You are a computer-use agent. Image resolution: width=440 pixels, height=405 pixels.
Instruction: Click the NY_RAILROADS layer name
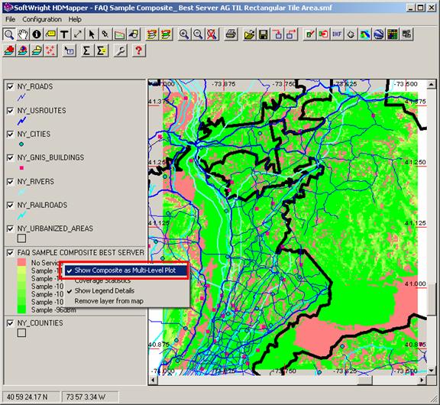(42, 205)
